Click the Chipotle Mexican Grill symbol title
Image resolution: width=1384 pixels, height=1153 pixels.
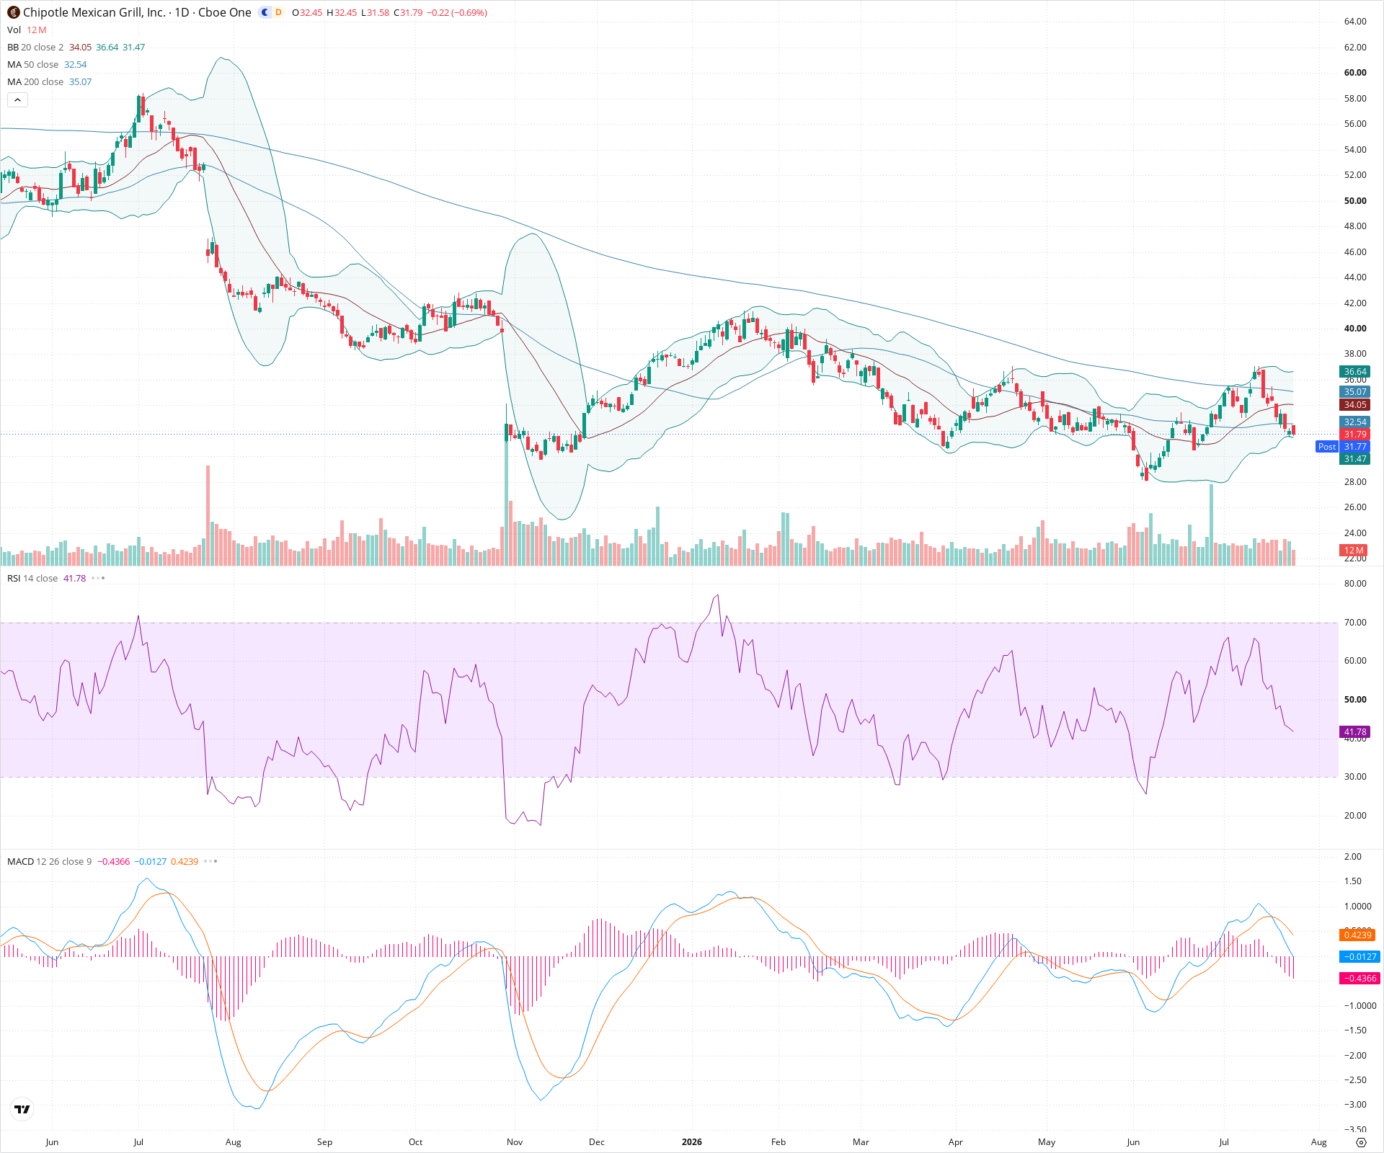click(x=137, y=12)
